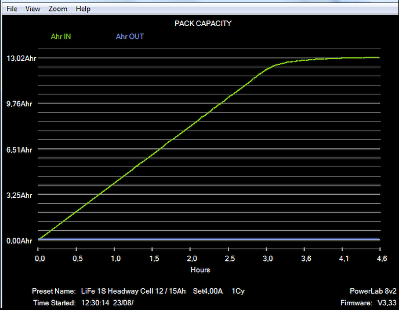The image size is (399, 310).
Task: Click the '4,6' hours axis value
Action: coord(382,259)
